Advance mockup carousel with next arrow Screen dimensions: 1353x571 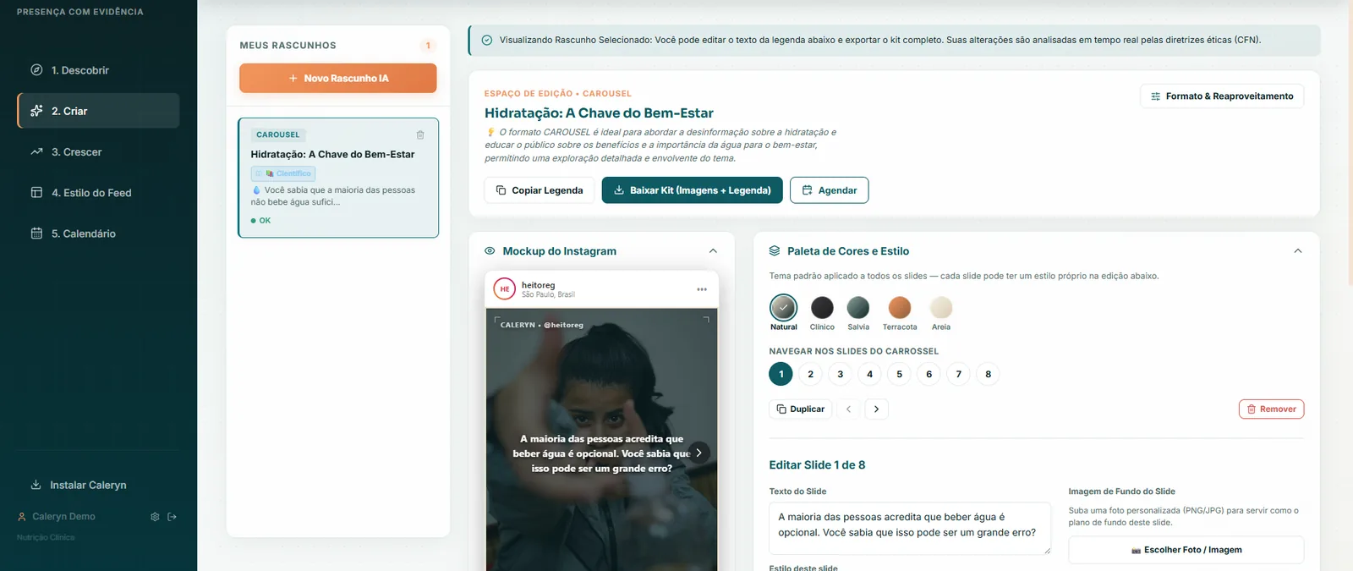click(x=698, y=453)
